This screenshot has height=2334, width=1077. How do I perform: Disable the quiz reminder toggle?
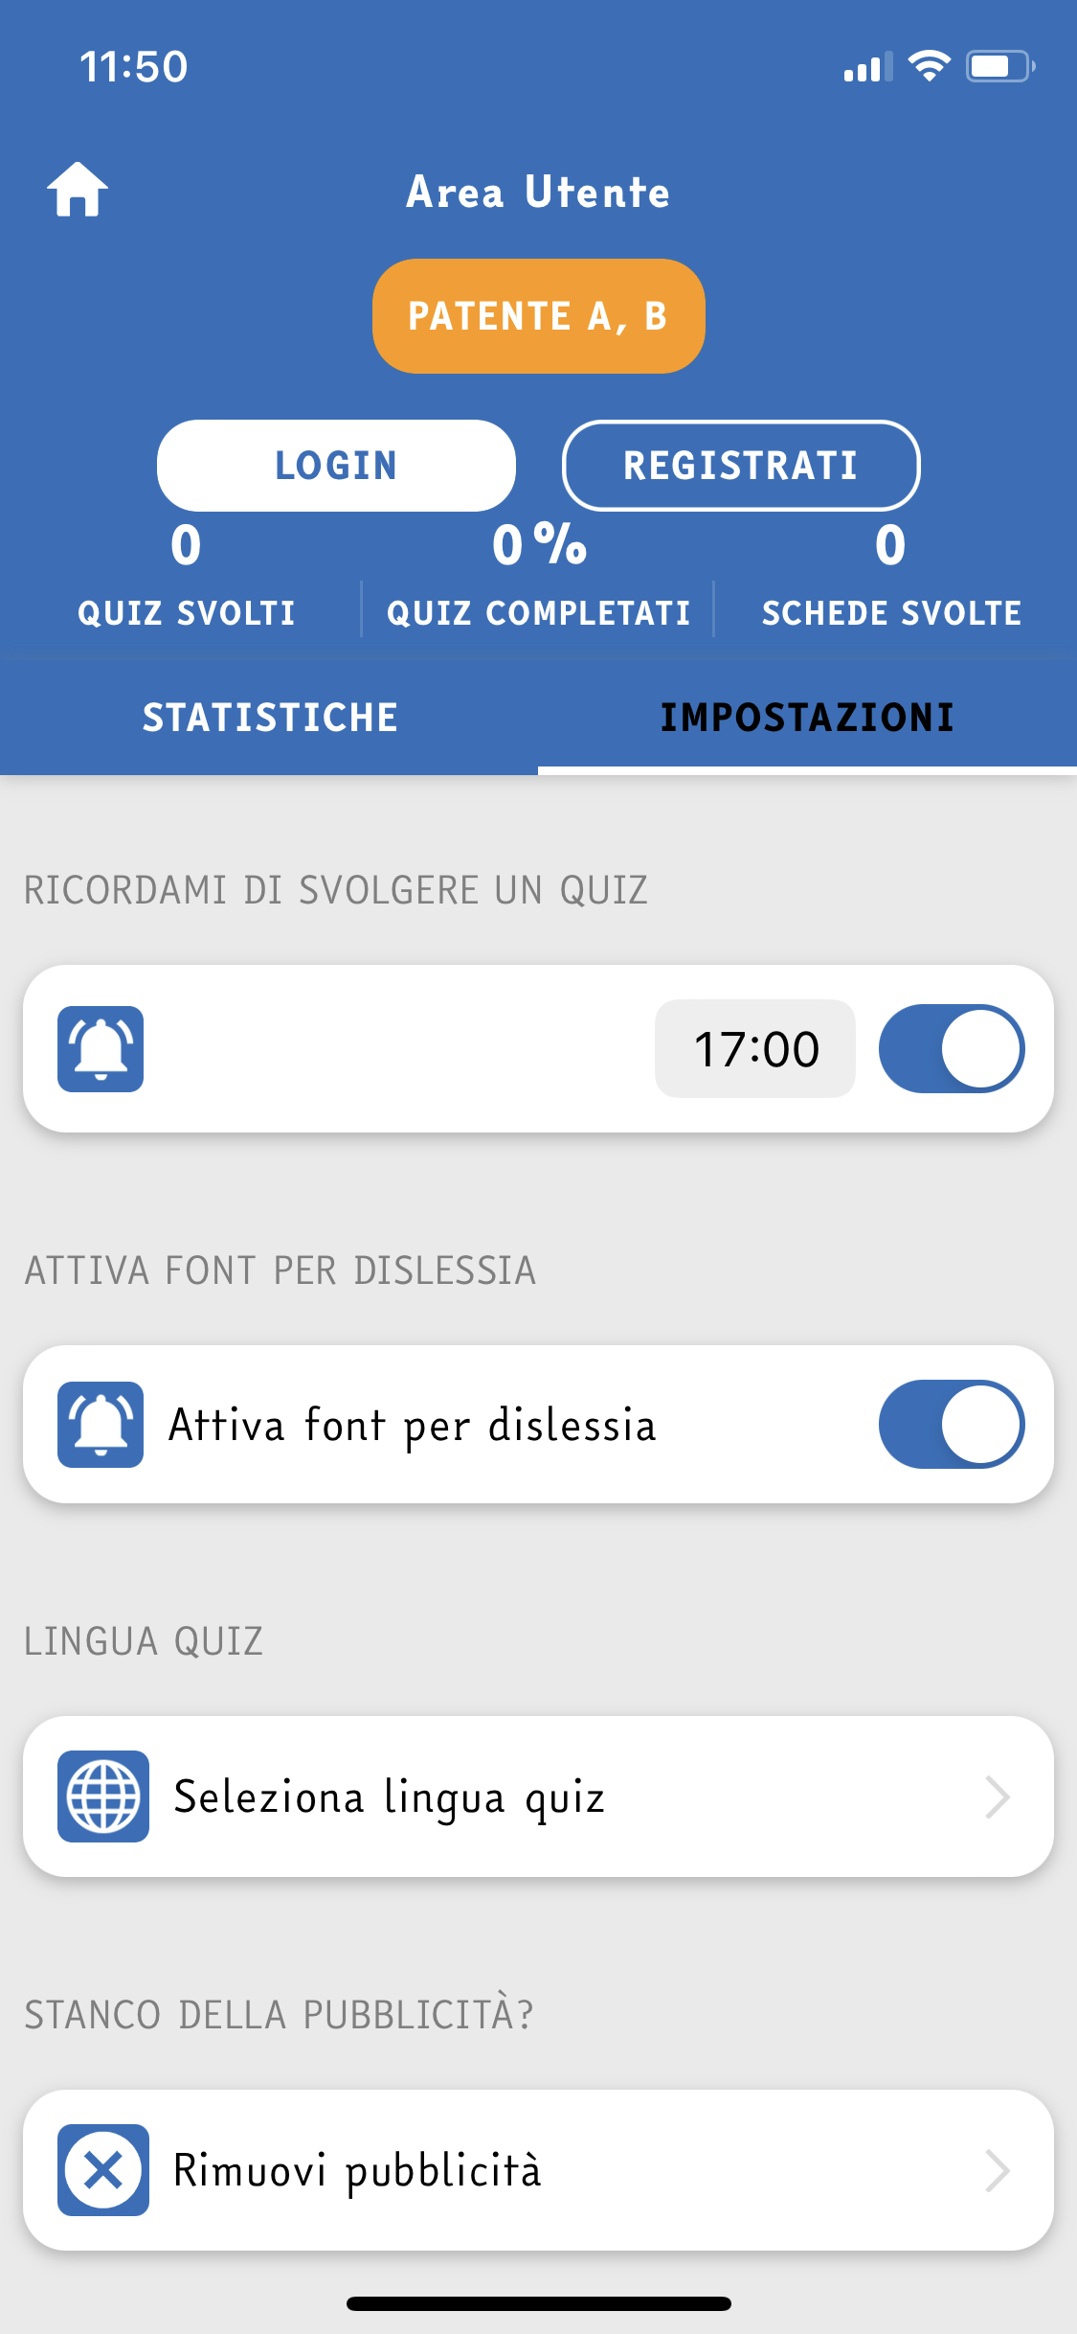(952, 1049)
